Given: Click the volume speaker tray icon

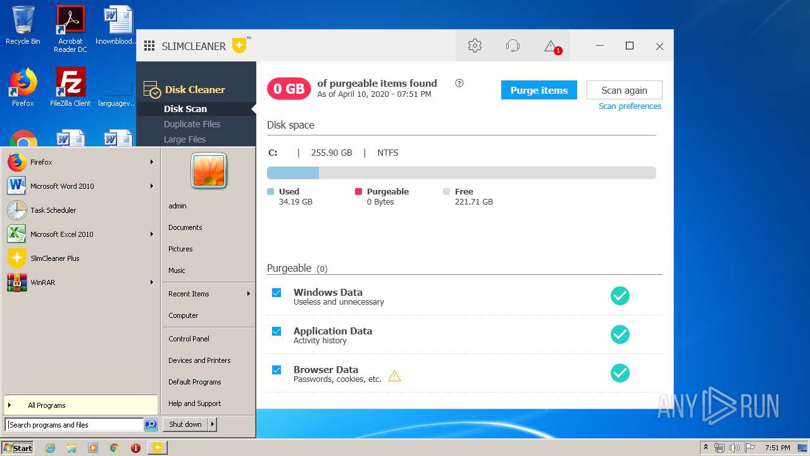Looking at the screenshot, I should [735, 448].
